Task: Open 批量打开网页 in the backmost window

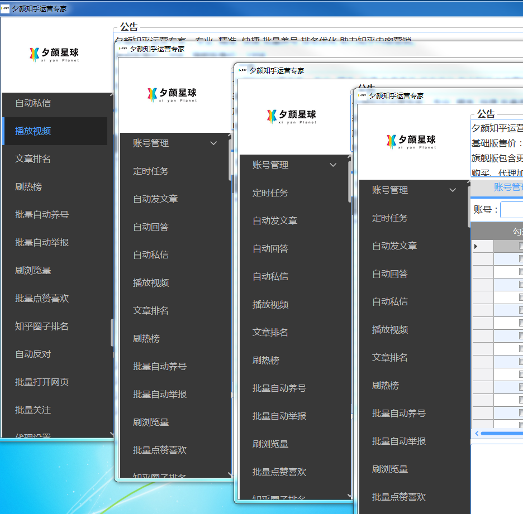Action: pyautogui.click(x=42, y=382)
